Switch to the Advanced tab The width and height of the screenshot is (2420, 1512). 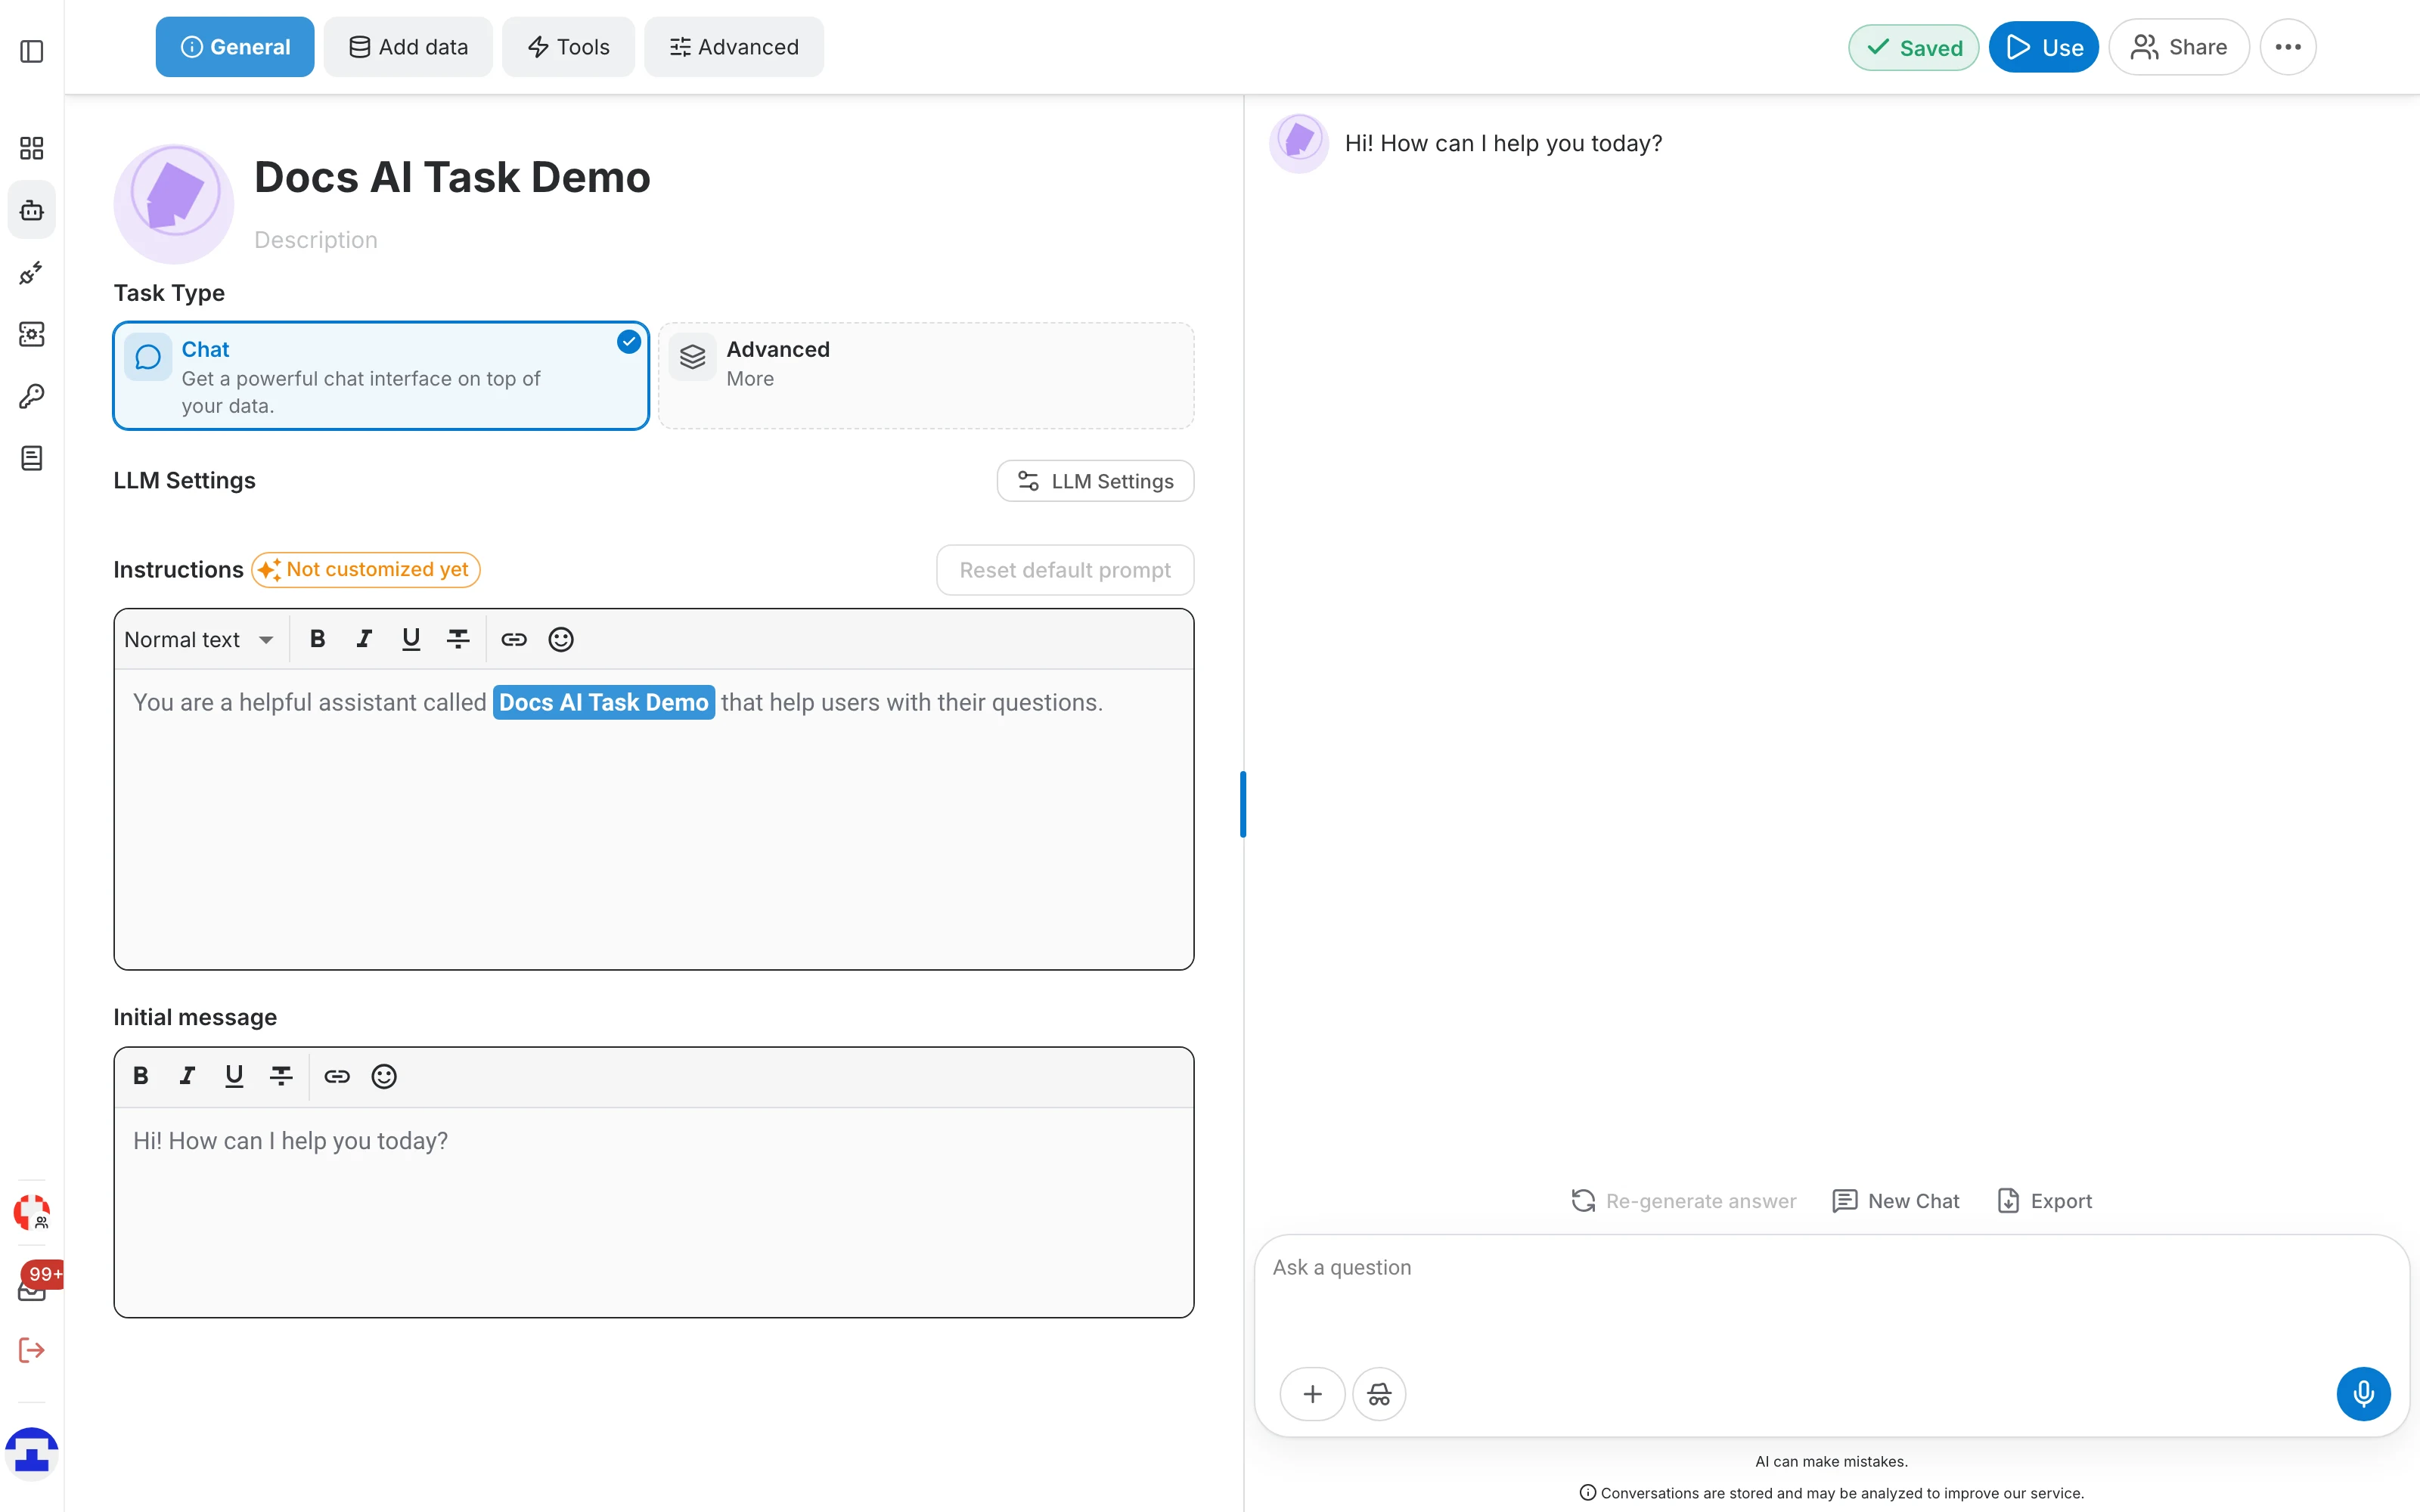coord(734,47)
